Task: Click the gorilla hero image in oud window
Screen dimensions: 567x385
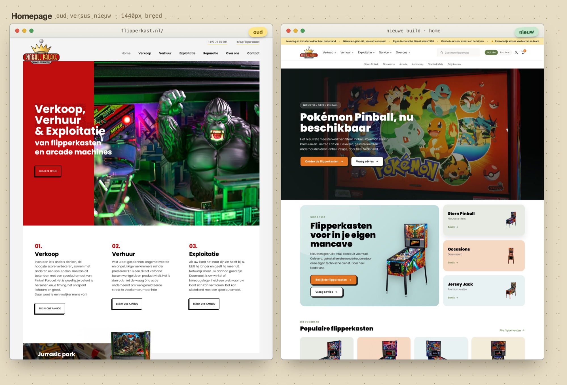Action: [177, 143]
